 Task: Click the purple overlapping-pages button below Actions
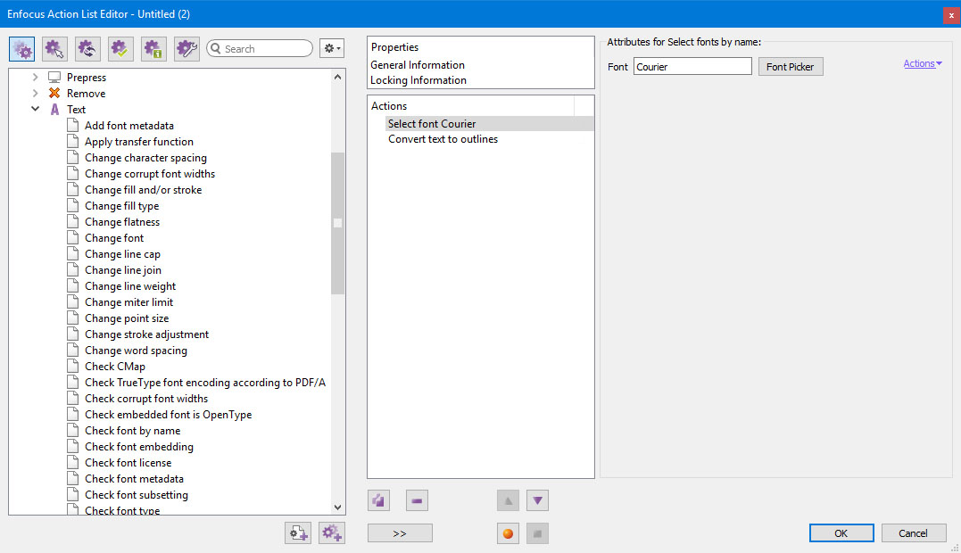378,500
